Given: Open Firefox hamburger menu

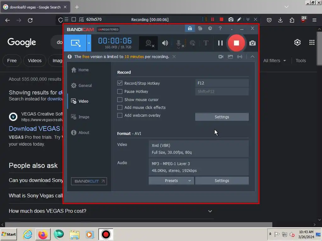Looking at the screenshot, I should [314, 20].
